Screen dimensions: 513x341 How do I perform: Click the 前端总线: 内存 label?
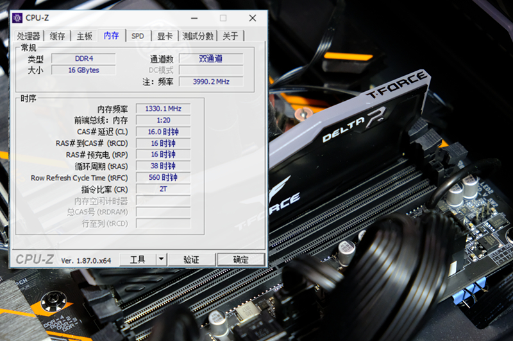pos(101,121)
